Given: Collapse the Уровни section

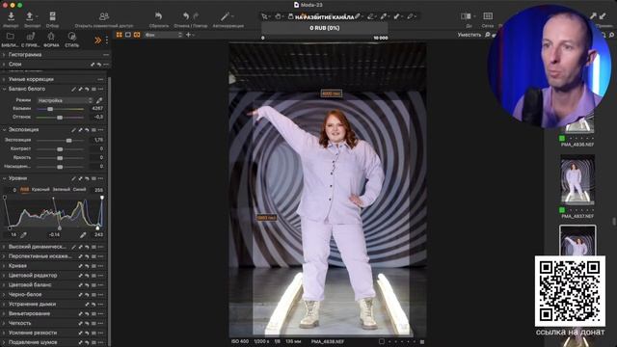Looking at the screenshot, I should click(x=4, y=178).
